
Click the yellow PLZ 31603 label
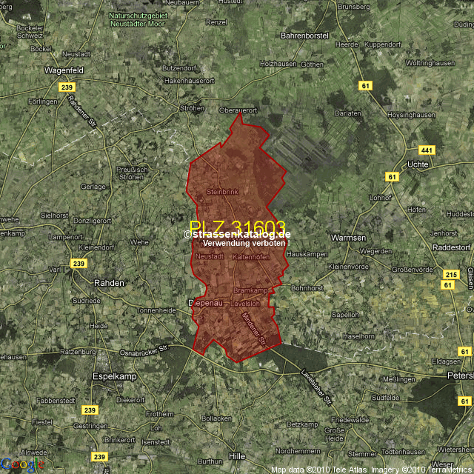point(237,227)
